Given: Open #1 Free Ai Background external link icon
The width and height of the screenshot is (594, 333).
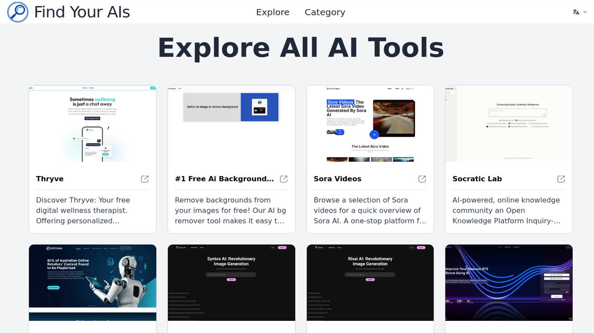Looking at the screenshot, I should click(283, 179).
